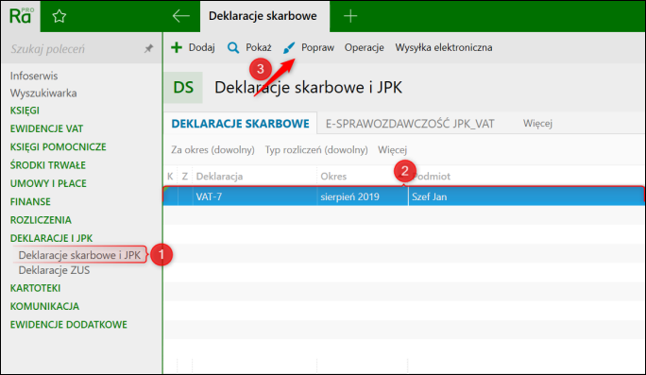Expand Więcej next to the tabs
Image resolution: width=646 pixels, height=375 pixels.
[537, 123]
